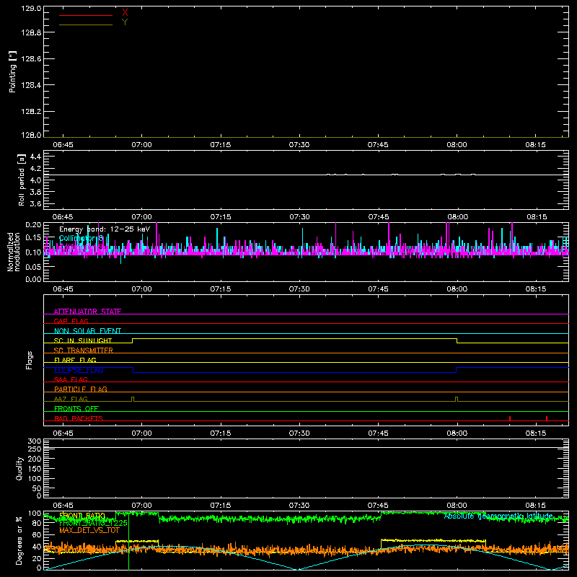
Task: Click the SC_TRANSMITTER label
Action: click(x=84, y=351)
